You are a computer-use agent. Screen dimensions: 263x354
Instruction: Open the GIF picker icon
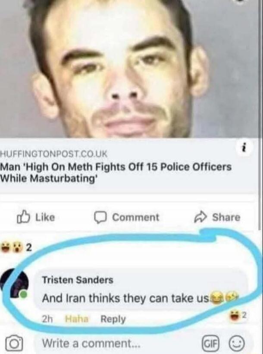coord(211,343)
